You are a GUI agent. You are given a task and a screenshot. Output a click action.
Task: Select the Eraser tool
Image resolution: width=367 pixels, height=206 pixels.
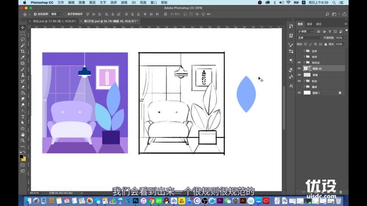click(23, 87)
